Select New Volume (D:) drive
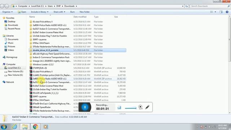Image resolution: width=231 pixels, height=130 pixels. click(14, 71)
